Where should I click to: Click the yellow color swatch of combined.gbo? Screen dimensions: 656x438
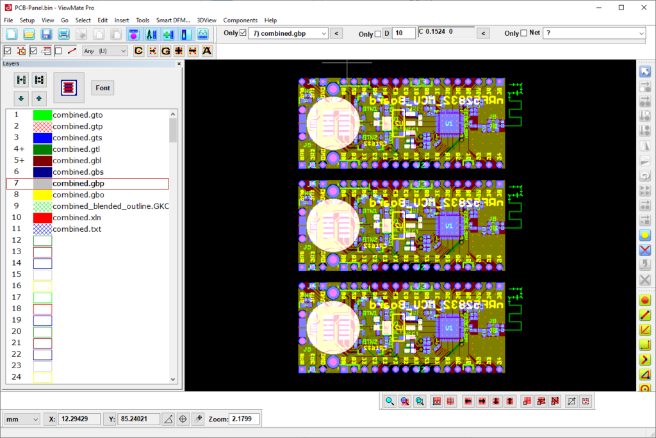click(43, 195)
